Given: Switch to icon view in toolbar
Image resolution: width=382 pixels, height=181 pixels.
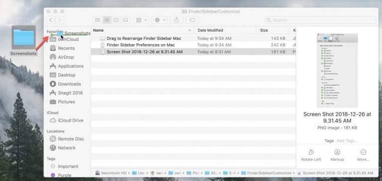Looking at the screenshot, I should click(x=97, y=20).
